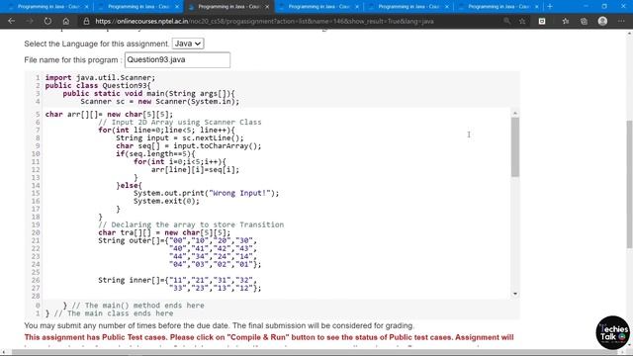Add this page to favorites with the star
Screen dimensions: 633x356
tap(522, 21)
